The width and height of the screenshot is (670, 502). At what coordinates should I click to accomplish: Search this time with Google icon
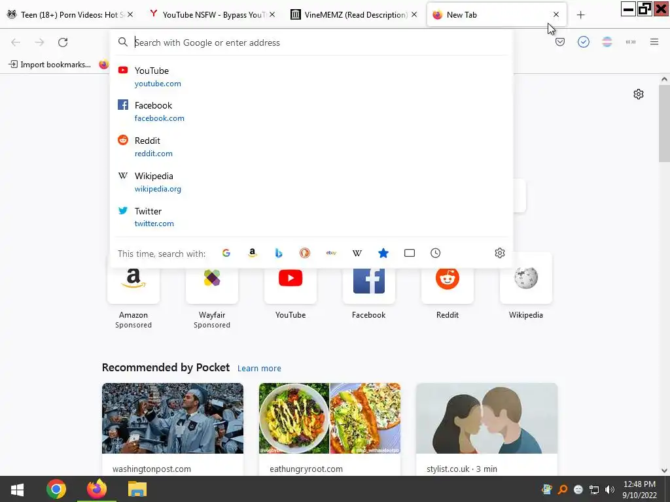[x=226, y=253]
